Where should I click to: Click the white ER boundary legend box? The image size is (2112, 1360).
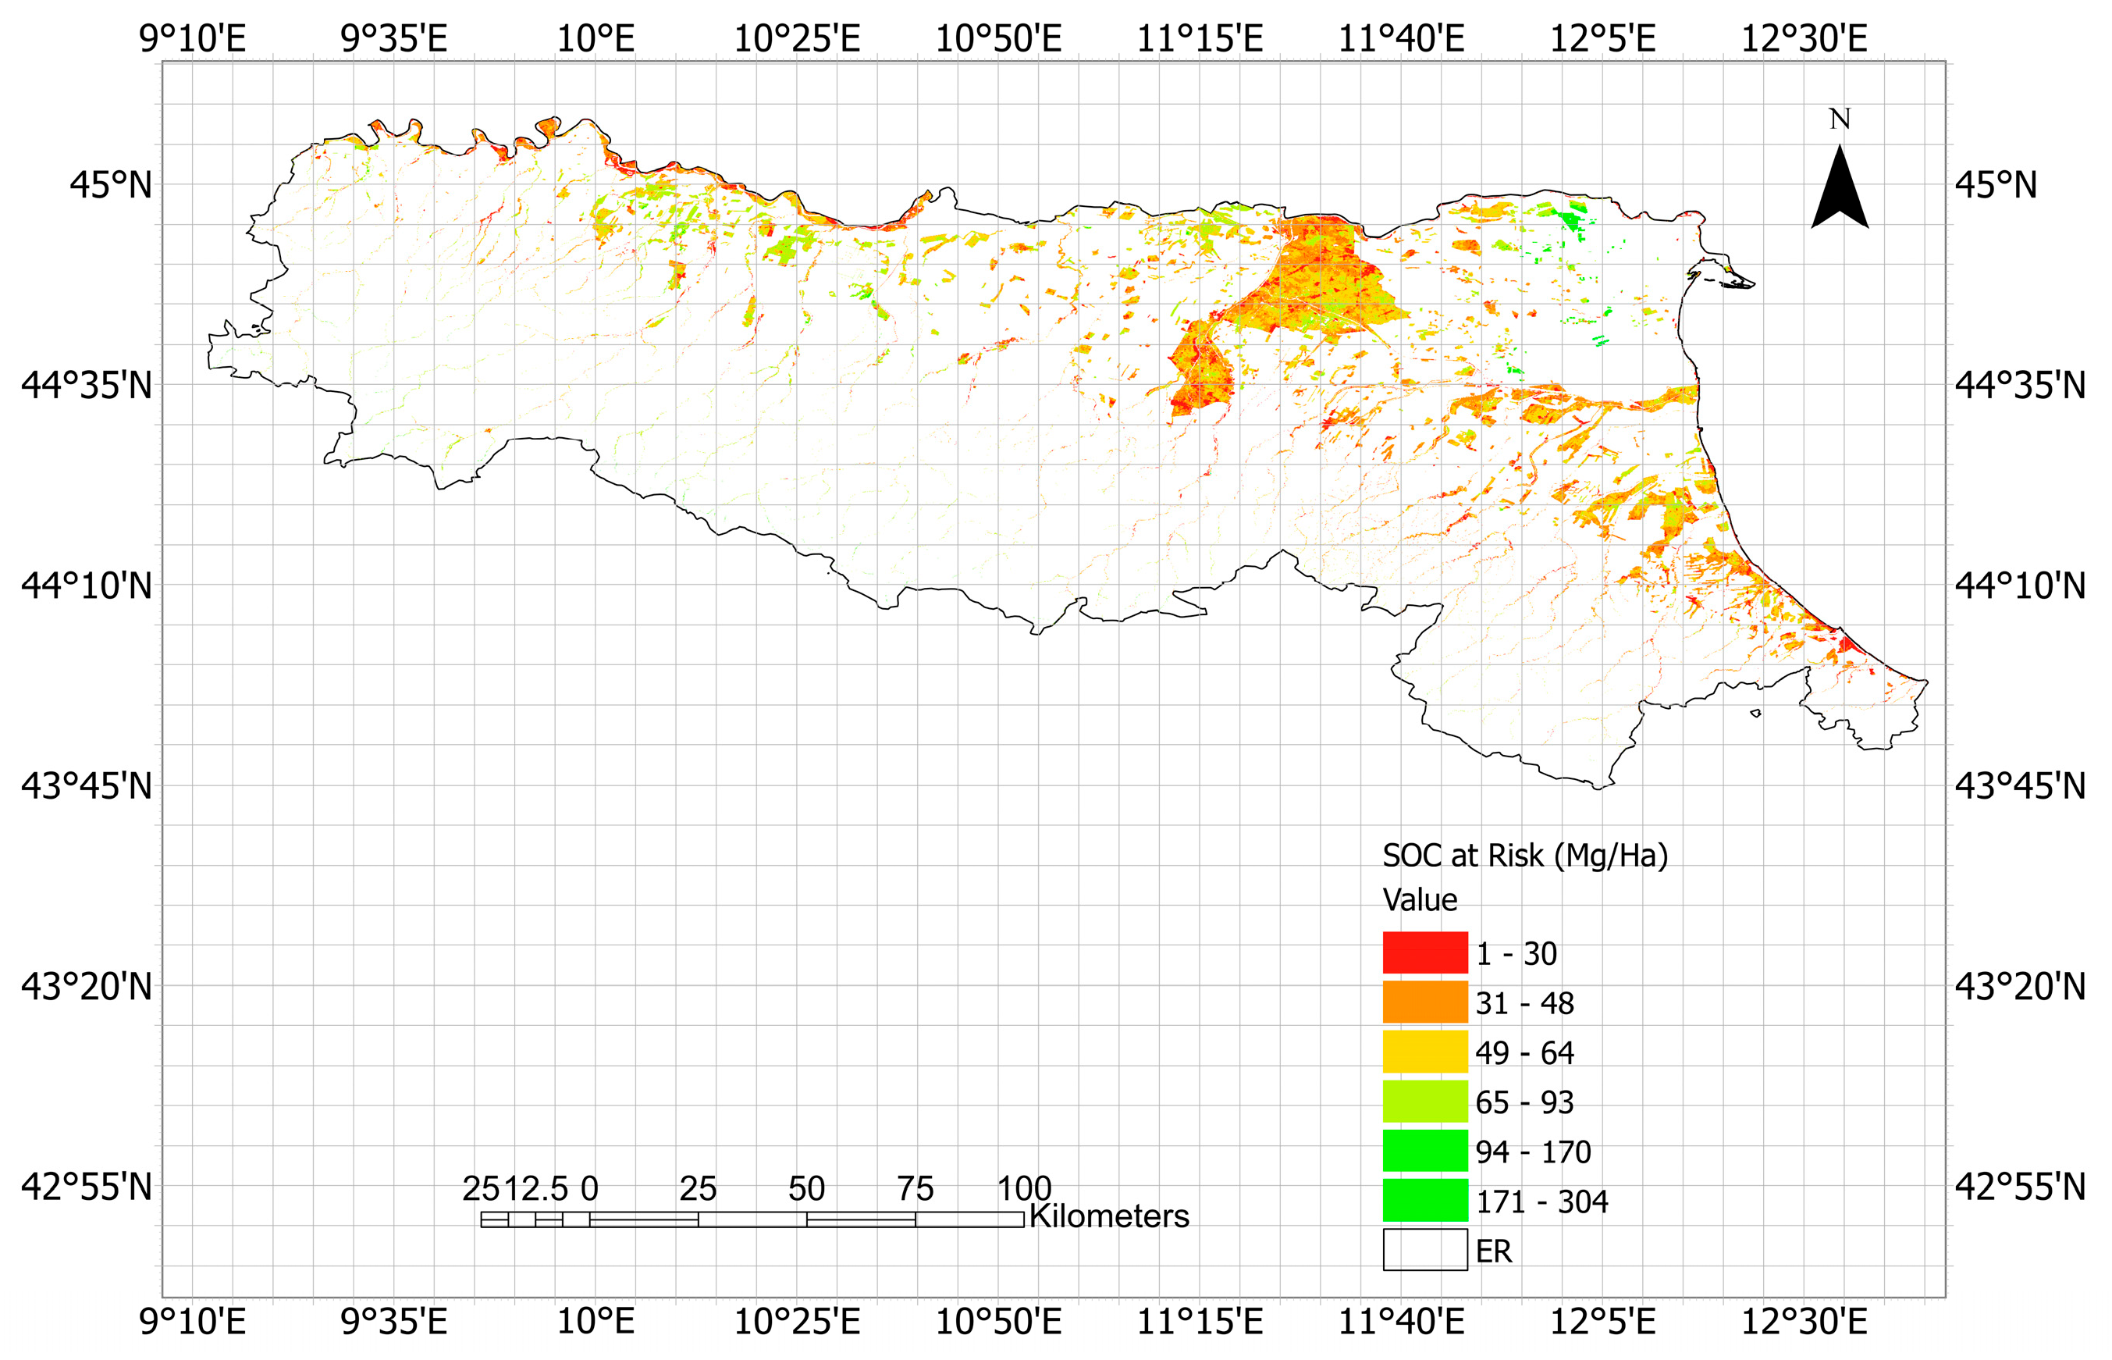(1424, 1250)
